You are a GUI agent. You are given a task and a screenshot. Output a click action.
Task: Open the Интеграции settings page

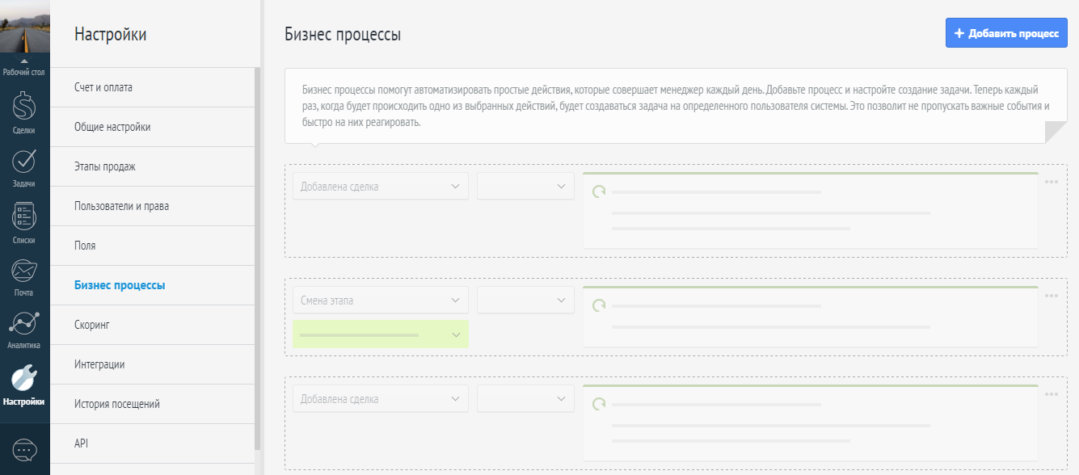pos(101,364)
